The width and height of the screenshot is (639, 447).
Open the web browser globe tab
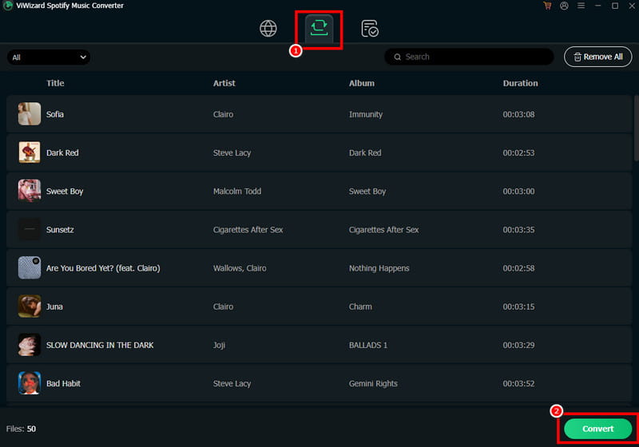coord(268,29)
